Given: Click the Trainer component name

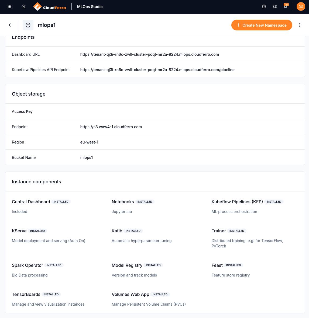Looking at the screenshot, I should (219, 231).
